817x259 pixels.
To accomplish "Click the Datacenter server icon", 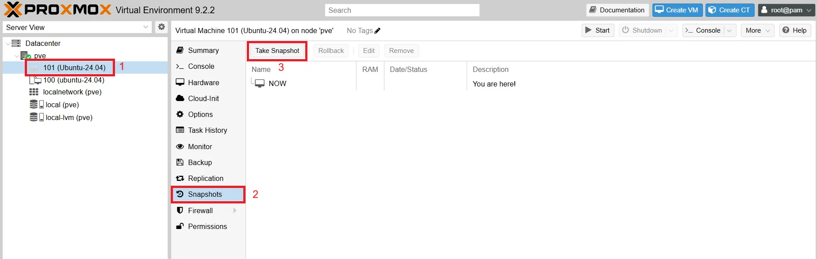I will (16, 43).
